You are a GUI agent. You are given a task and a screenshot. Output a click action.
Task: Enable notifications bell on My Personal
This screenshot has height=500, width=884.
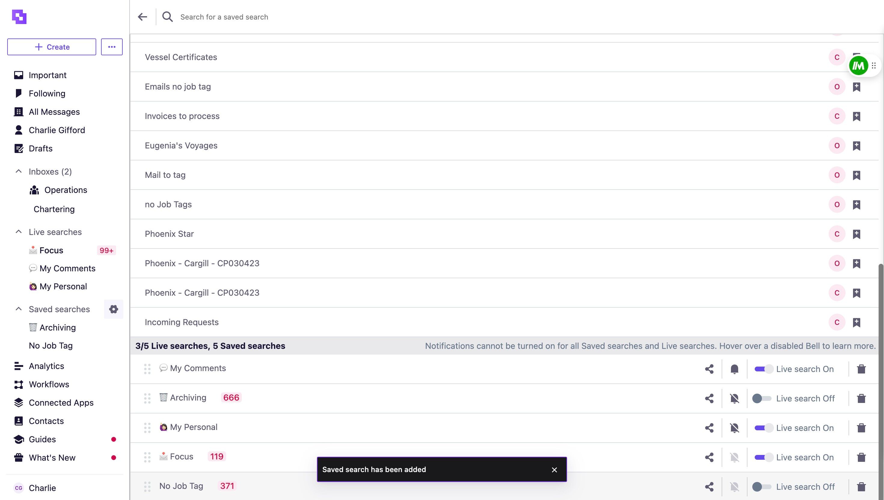(735, 428)
